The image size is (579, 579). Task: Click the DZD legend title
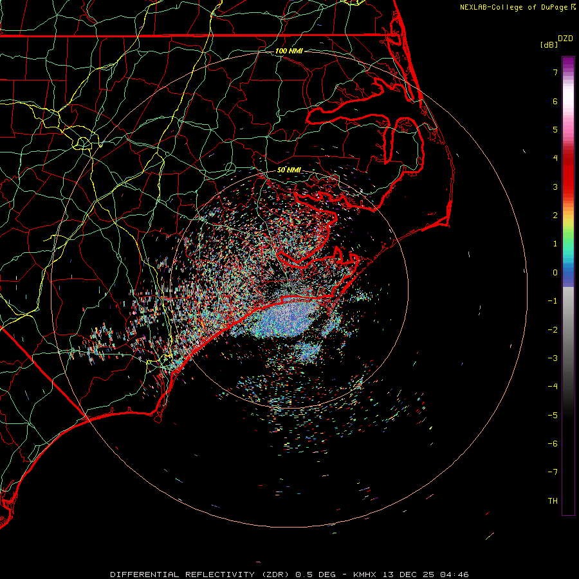coord(565,39)
